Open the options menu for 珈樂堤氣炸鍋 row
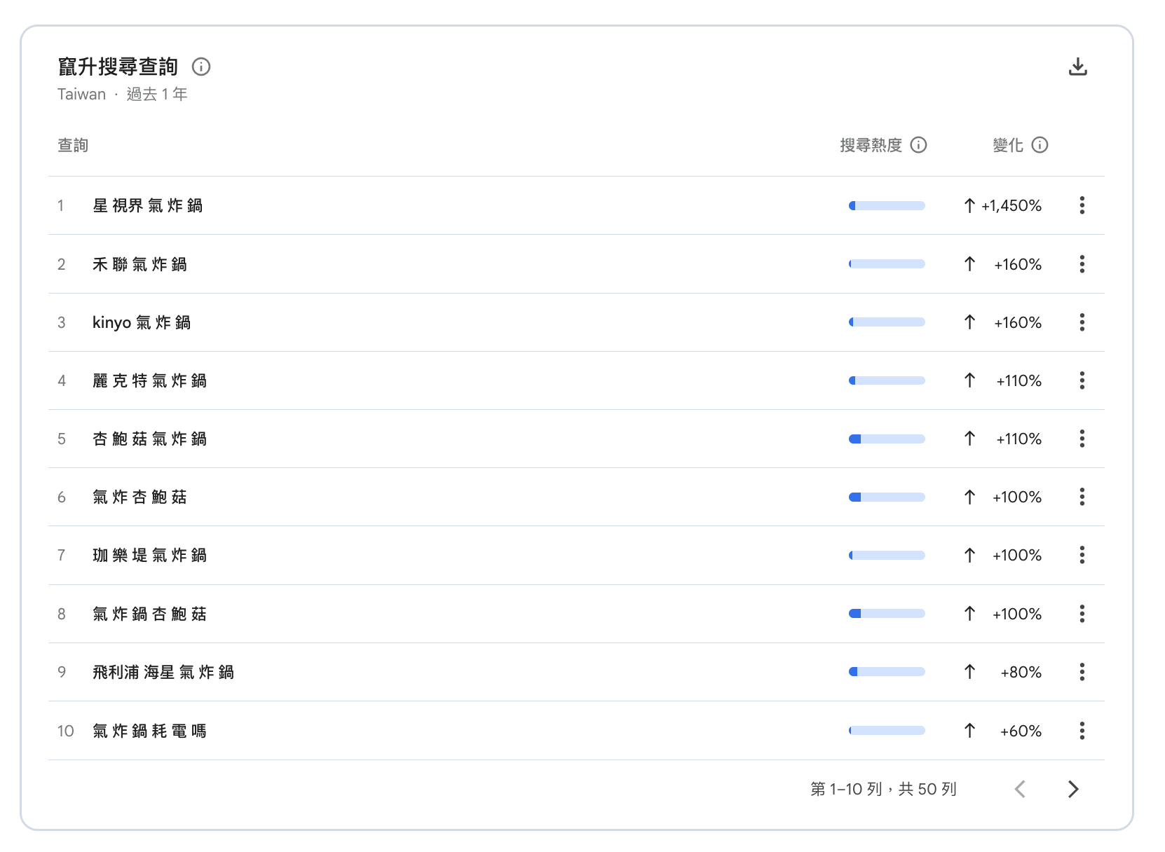 coord(1082,555)
